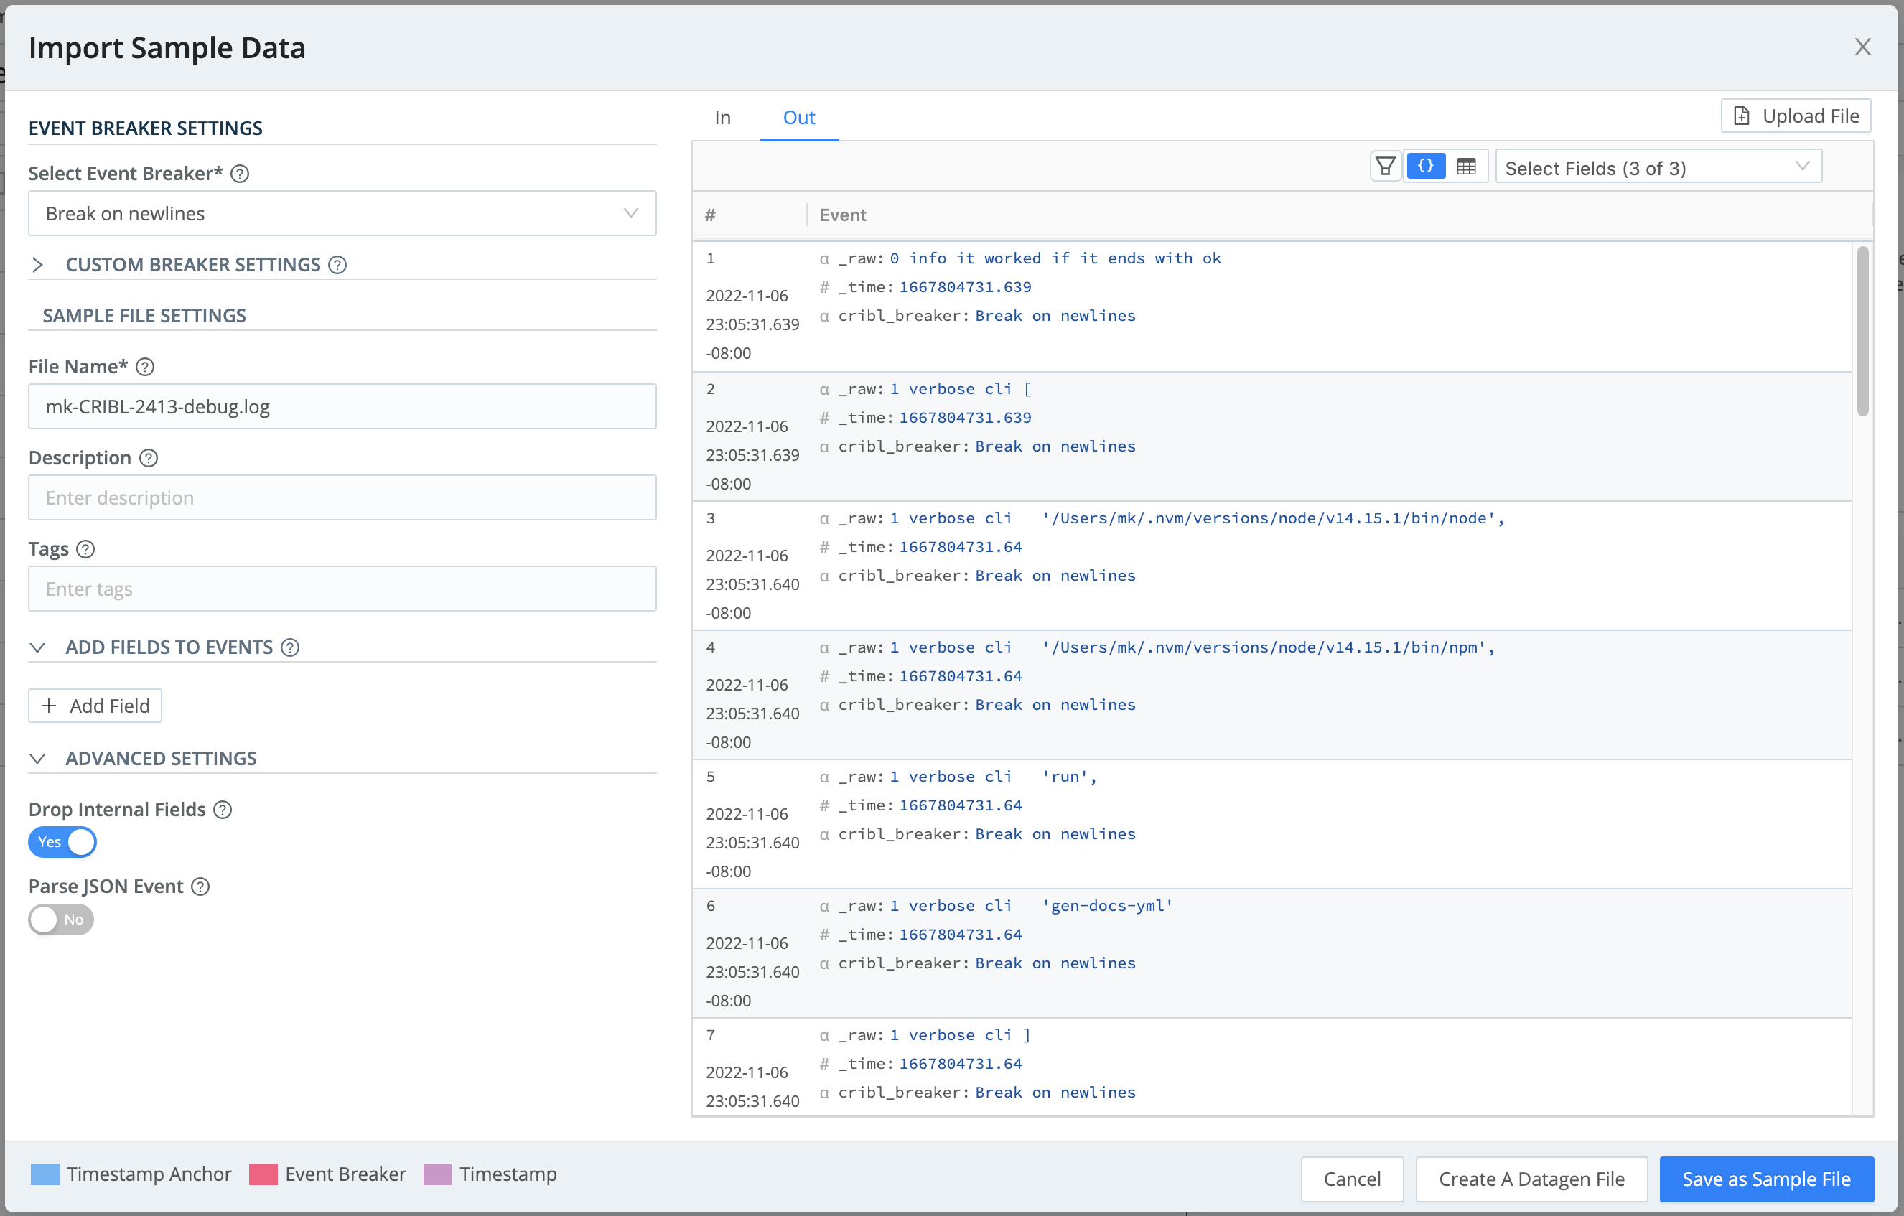Viewport: 1904px width, 1216px height.
Task: Enable the Parse JSON Event toggle
Action: (x=60, y=919)
